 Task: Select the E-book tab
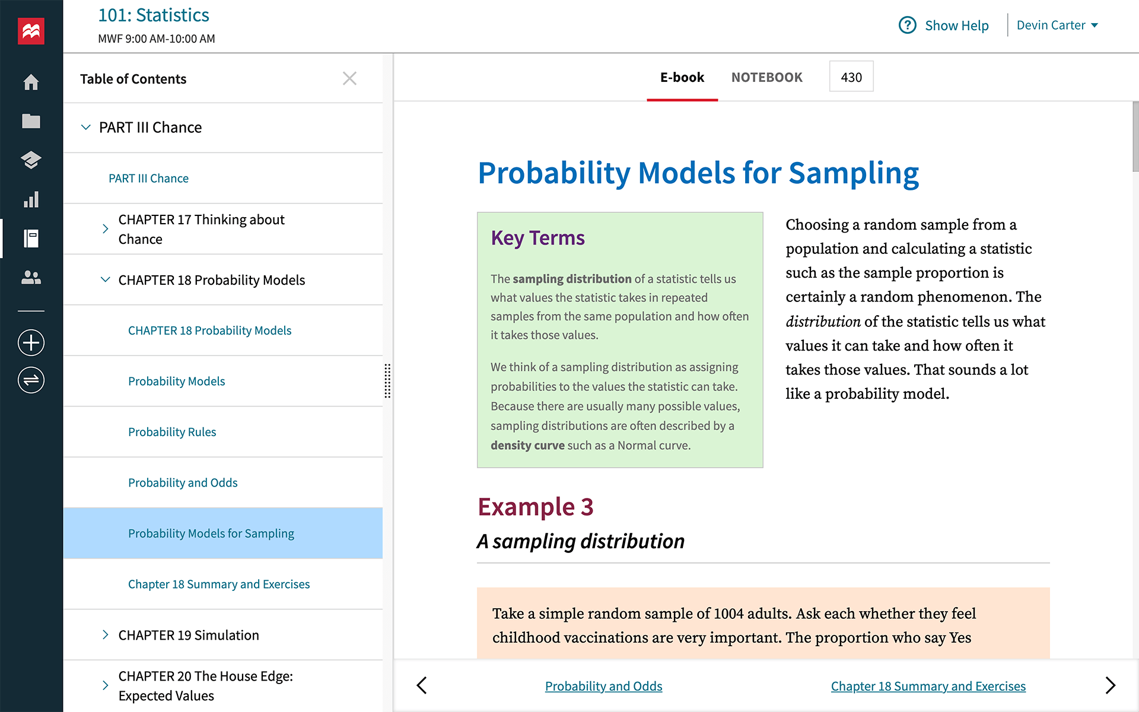point(682,77)
